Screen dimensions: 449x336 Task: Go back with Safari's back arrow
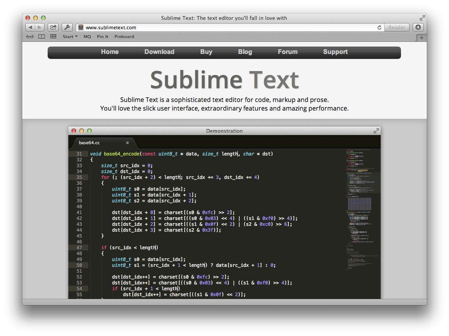[30, 27]
